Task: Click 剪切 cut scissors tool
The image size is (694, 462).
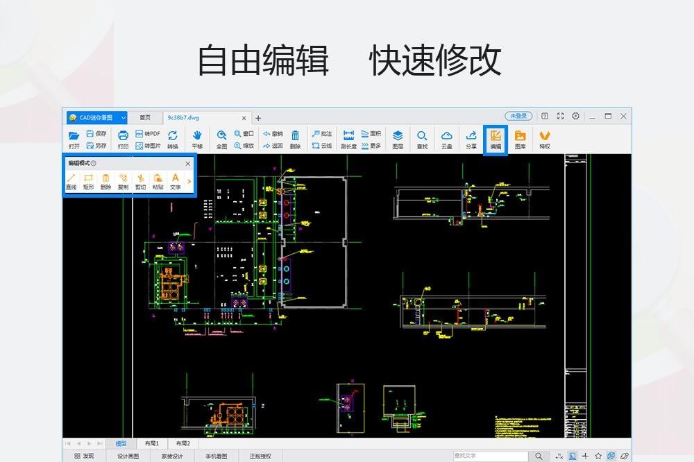Action: tap(140, 182)
